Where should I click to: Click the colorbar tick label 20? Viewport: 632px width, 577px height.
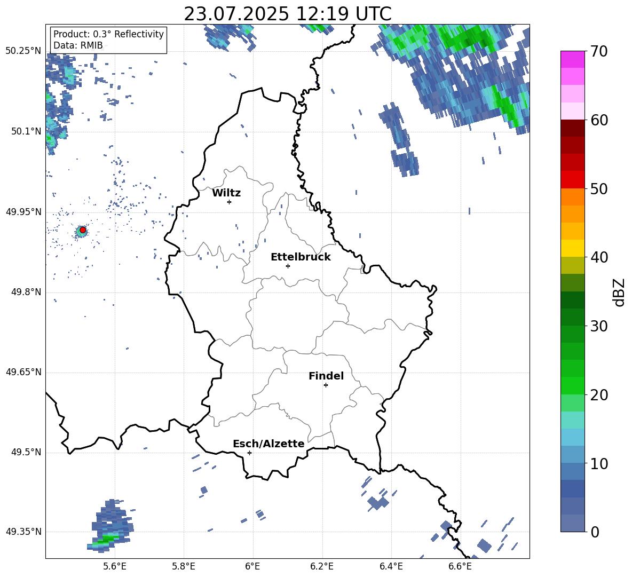click(x=599, y=395)
